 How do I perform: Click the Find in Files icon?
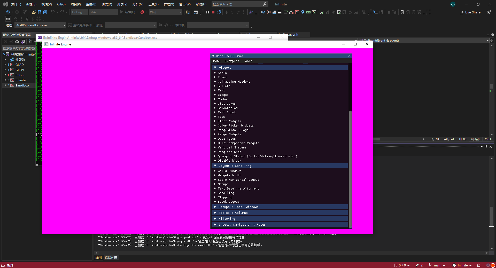188,12
